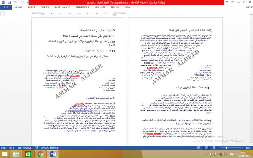Click PAGE 1 OF 8 in status bar

coord(8,148)
